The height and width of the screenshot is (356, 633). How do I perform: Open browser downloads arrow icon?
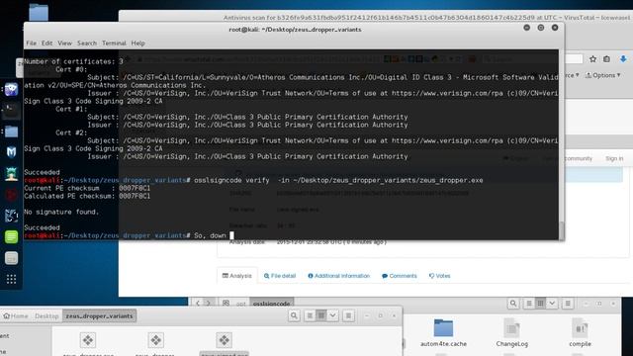pos(623,59)
